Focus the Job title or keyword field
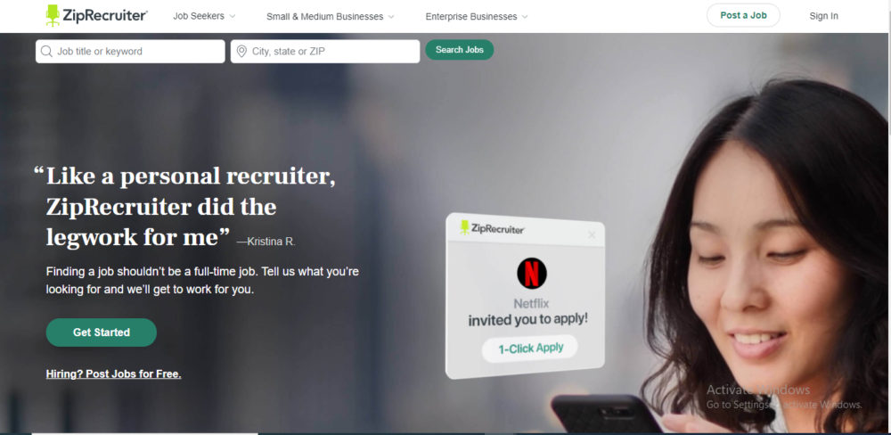This screenshot has width=891, height=435. click(x=130, y=51)
